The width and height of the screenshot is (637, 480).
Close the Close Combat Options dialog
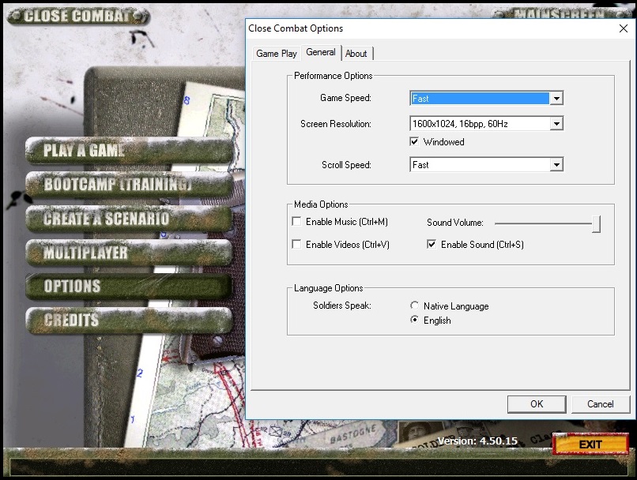tap(624, 28)
